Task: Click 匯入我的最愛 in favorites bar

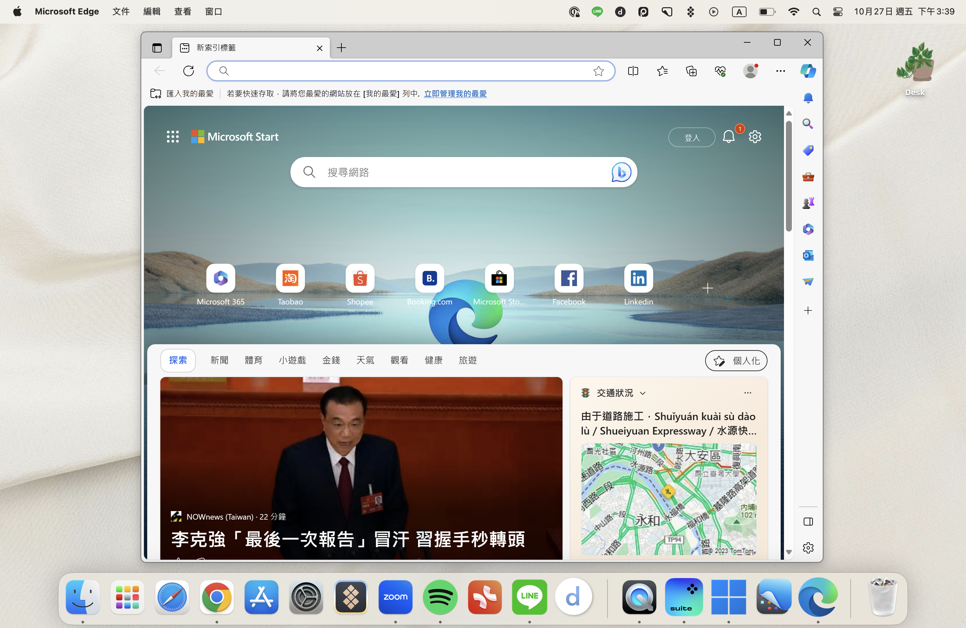Action: 182,94
